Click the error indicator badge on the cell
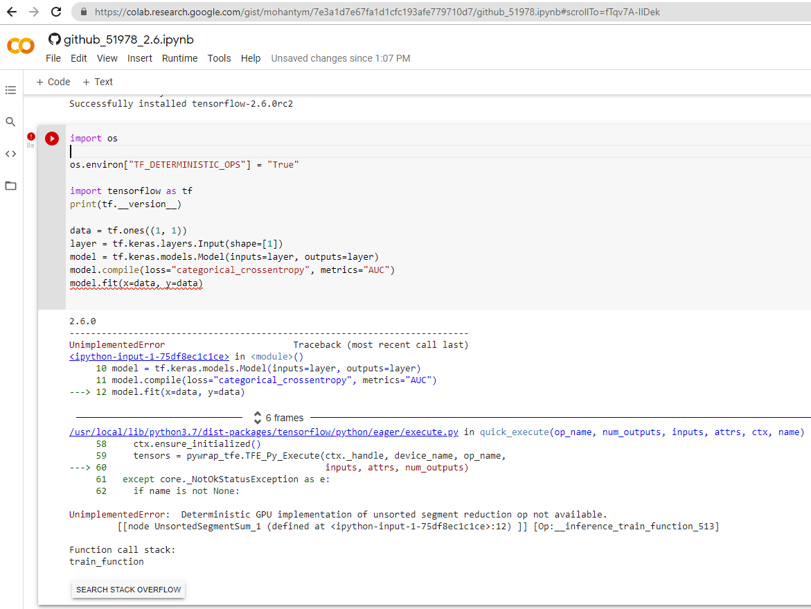Viewport: 811px width, 609px height. pos(30,137)
